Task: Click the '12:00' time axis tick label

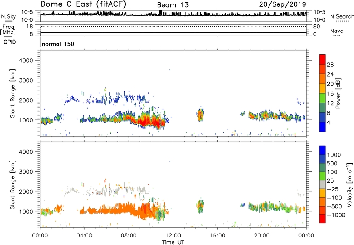Action: point(173,236)
